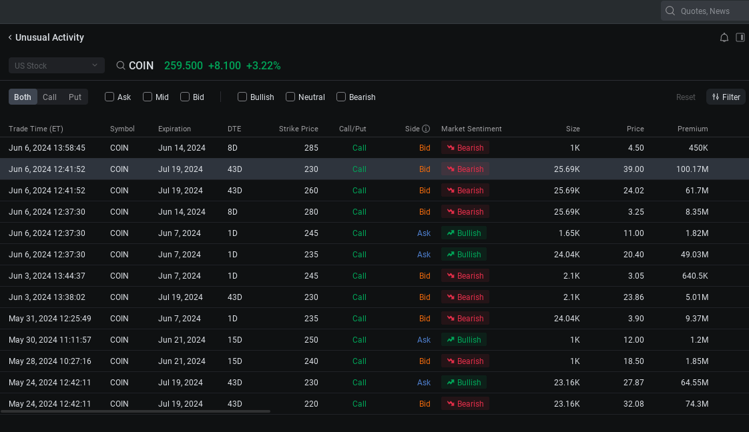Click the 27.87 price cell
749x432 pixels.
click(634, 383)
